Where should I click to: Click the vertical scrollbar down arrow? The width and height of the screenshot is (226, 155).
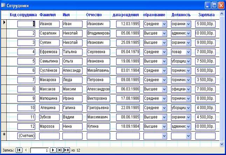[222, 144]
